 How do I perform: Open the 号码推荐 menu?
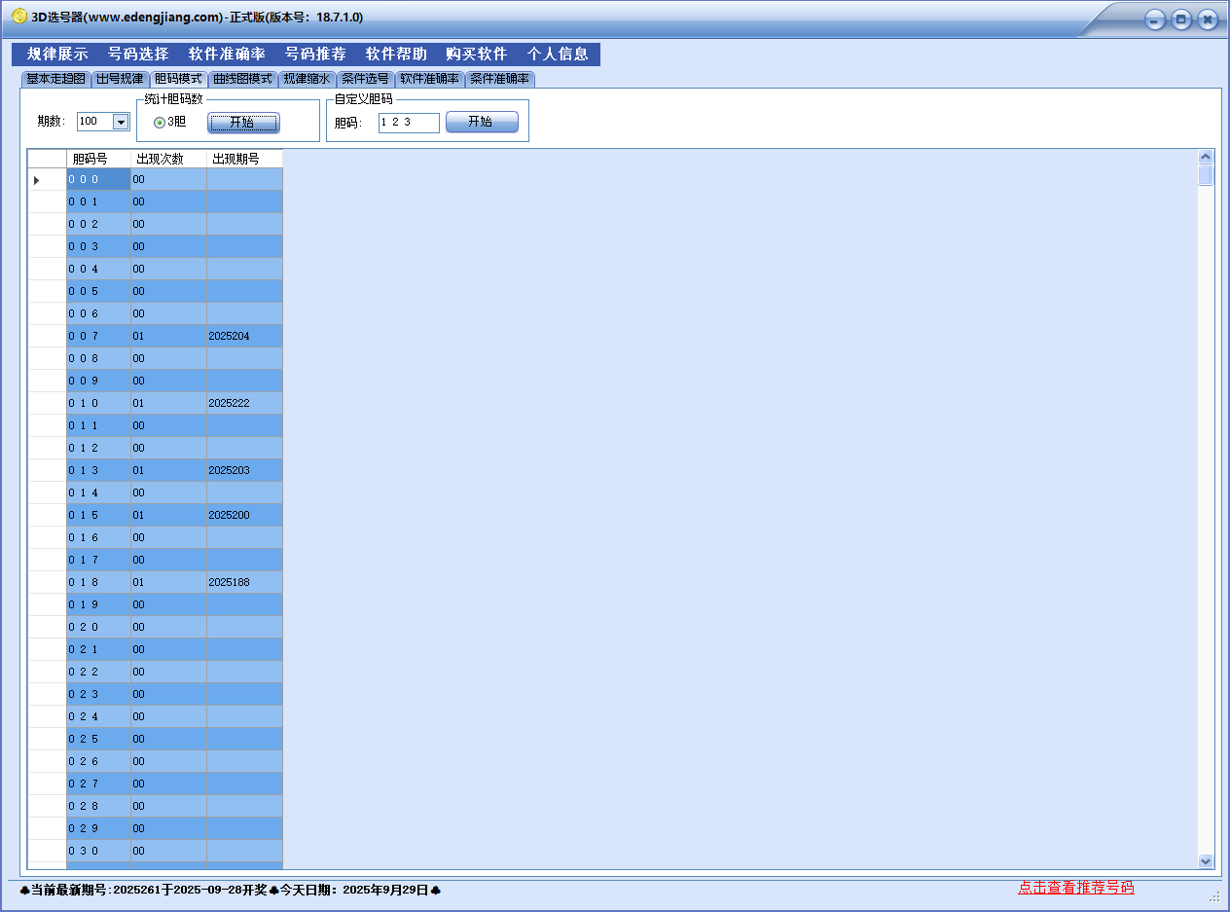[x=315, y=55]
